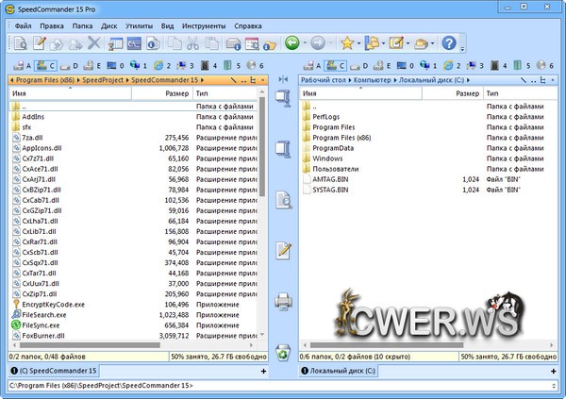This screenshot has height=399, width=566.
Task: Click the blue Help question mark icon
Action: (x=448, y=43)
